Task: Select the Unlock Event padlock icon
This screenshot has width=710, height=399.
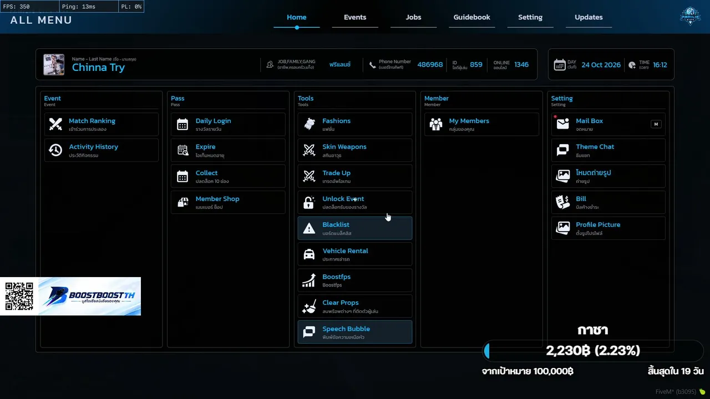Action: (310, 202)
